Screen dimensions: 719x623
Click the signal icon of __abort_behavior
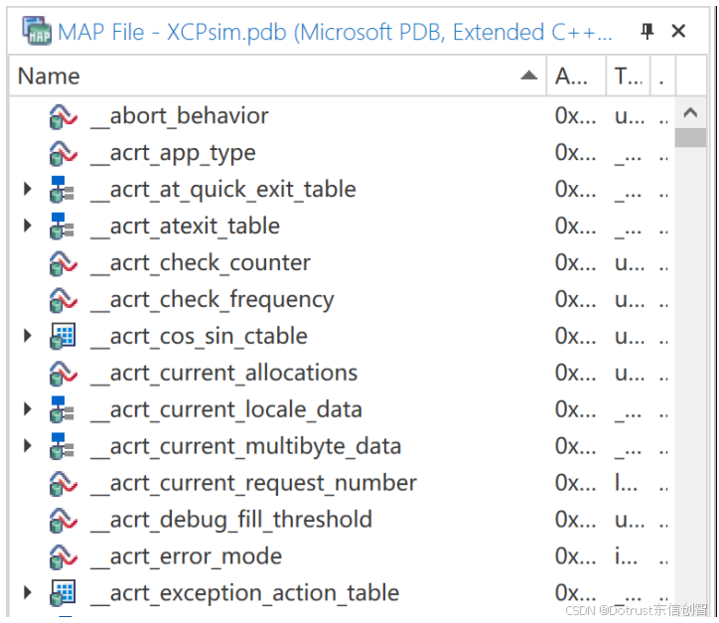(63, 116)
